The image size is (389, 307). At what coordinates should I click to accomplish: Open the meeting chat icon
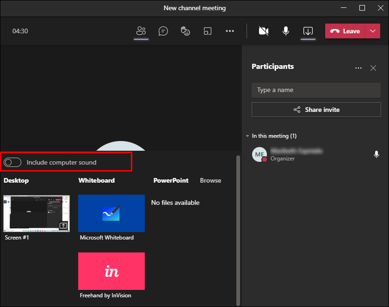(x=163, y=31)
